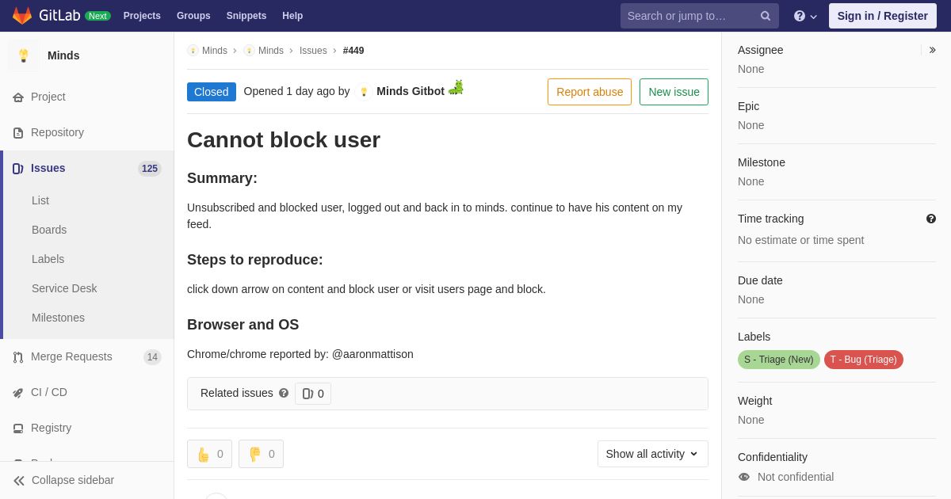
Task: Click the Collapse sidebar double-chevron icon
Action: 19,481
